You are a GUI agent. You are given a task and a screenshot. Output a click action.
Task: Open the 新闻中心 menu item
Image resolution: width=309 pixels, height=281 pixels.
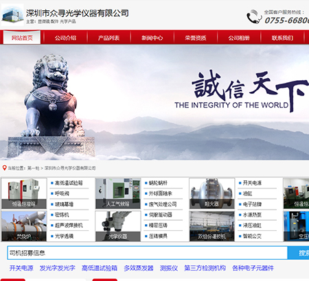pos(152,38)
